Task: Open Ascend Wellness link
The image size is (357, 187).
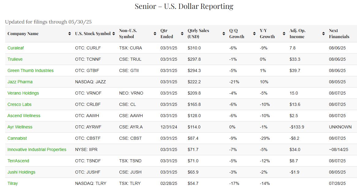Action: point(24,116)
